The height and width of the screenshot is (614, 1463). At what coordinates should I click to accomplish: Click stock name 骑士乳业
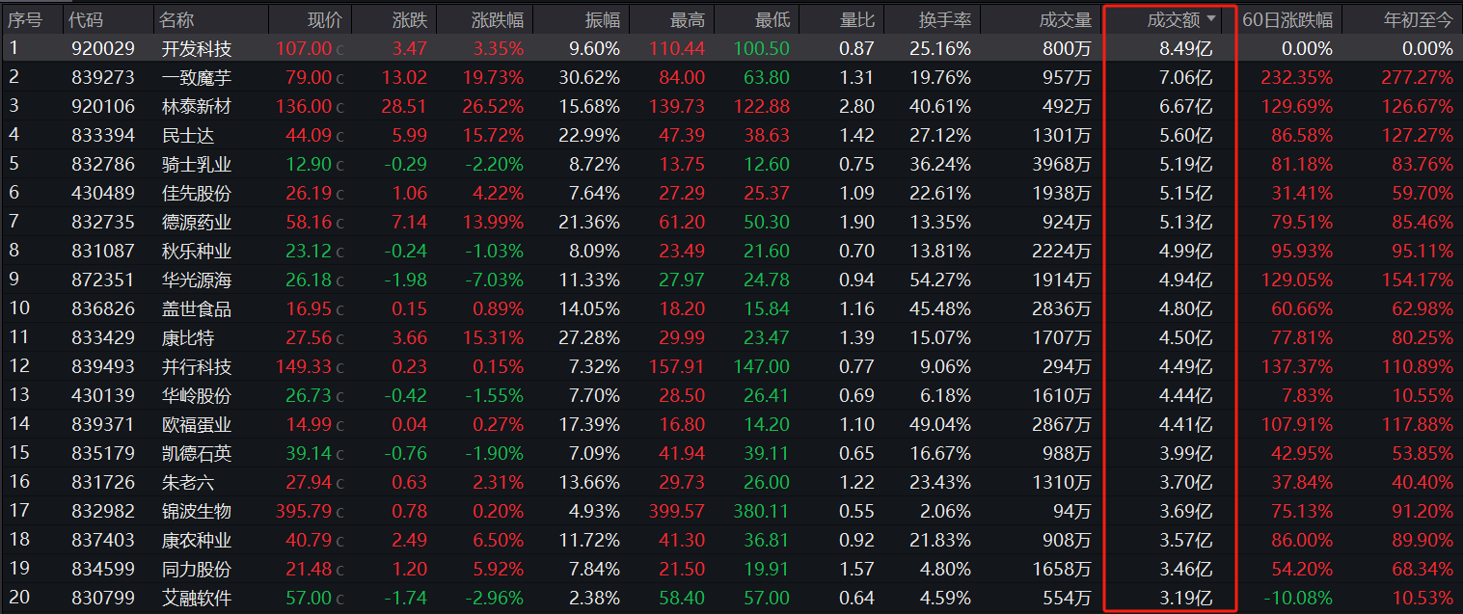click(197, 164)
